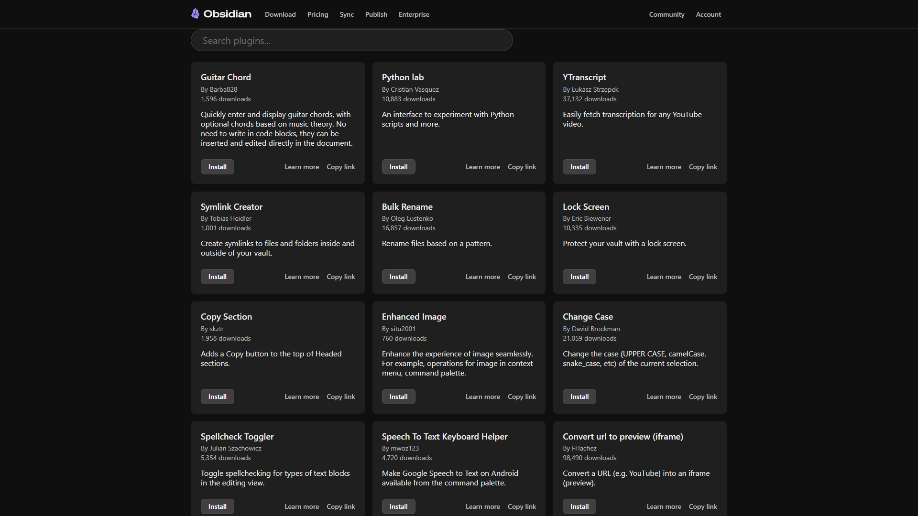Image resolution: width=918 pixels, height=516 pixels.
Task: Learn more about YTranscript
Action: (x=664, y=167)
